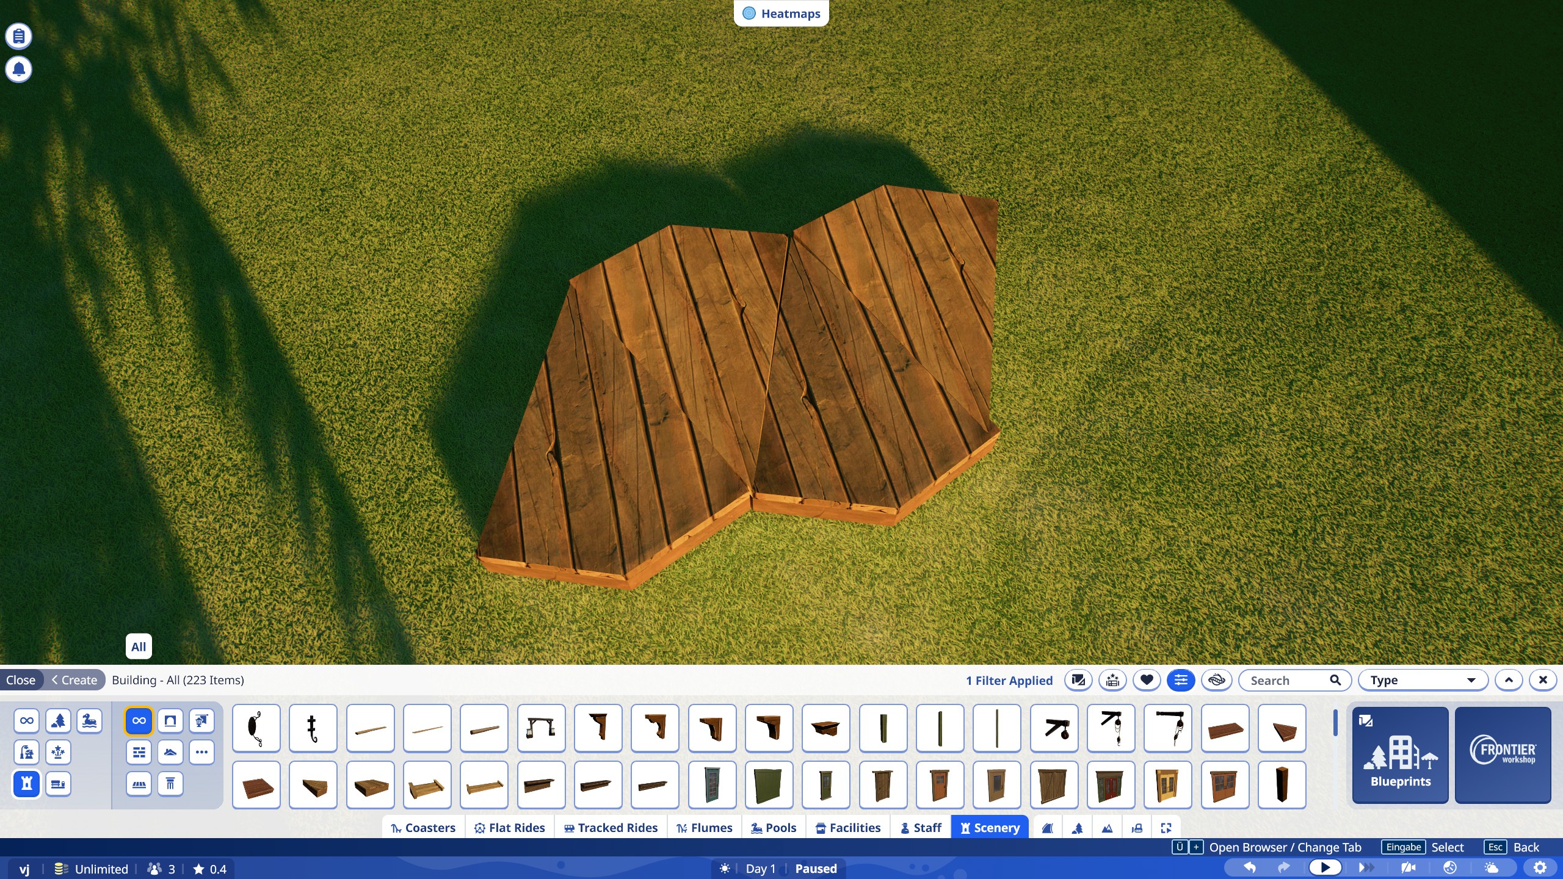
Task: Toggle the themed stage filter button
Action: point(1113,680)
